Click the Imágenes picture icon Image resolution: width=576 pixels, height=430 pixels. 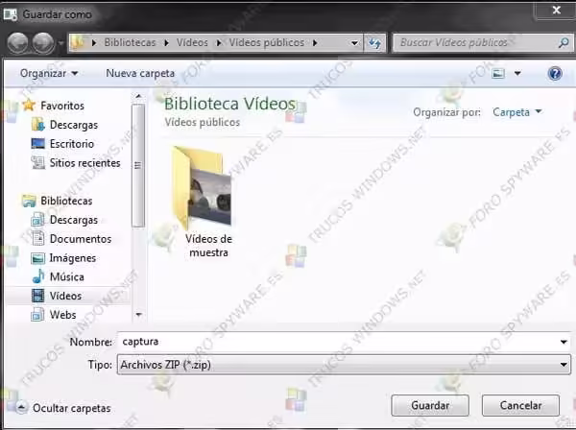(x=37, y=258)
